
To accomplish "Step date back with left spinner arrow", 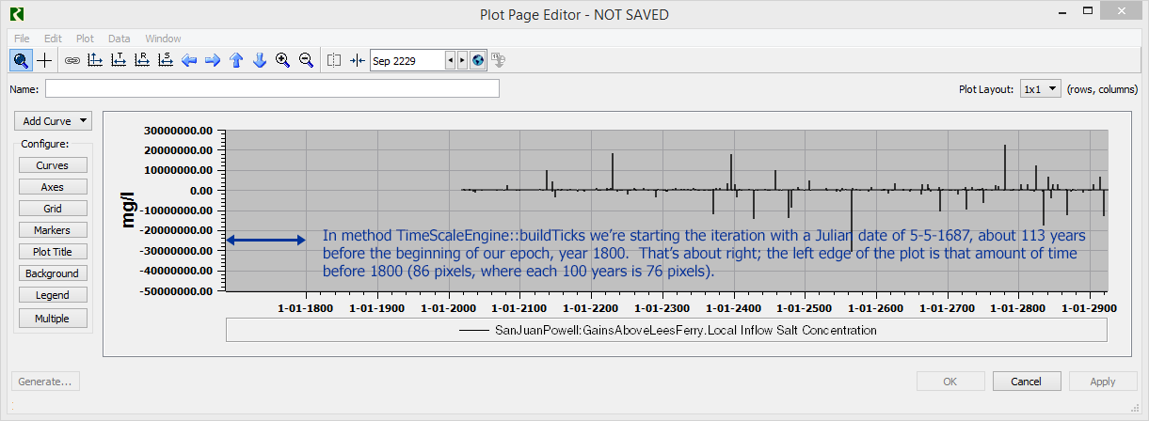I will [450, 60].
